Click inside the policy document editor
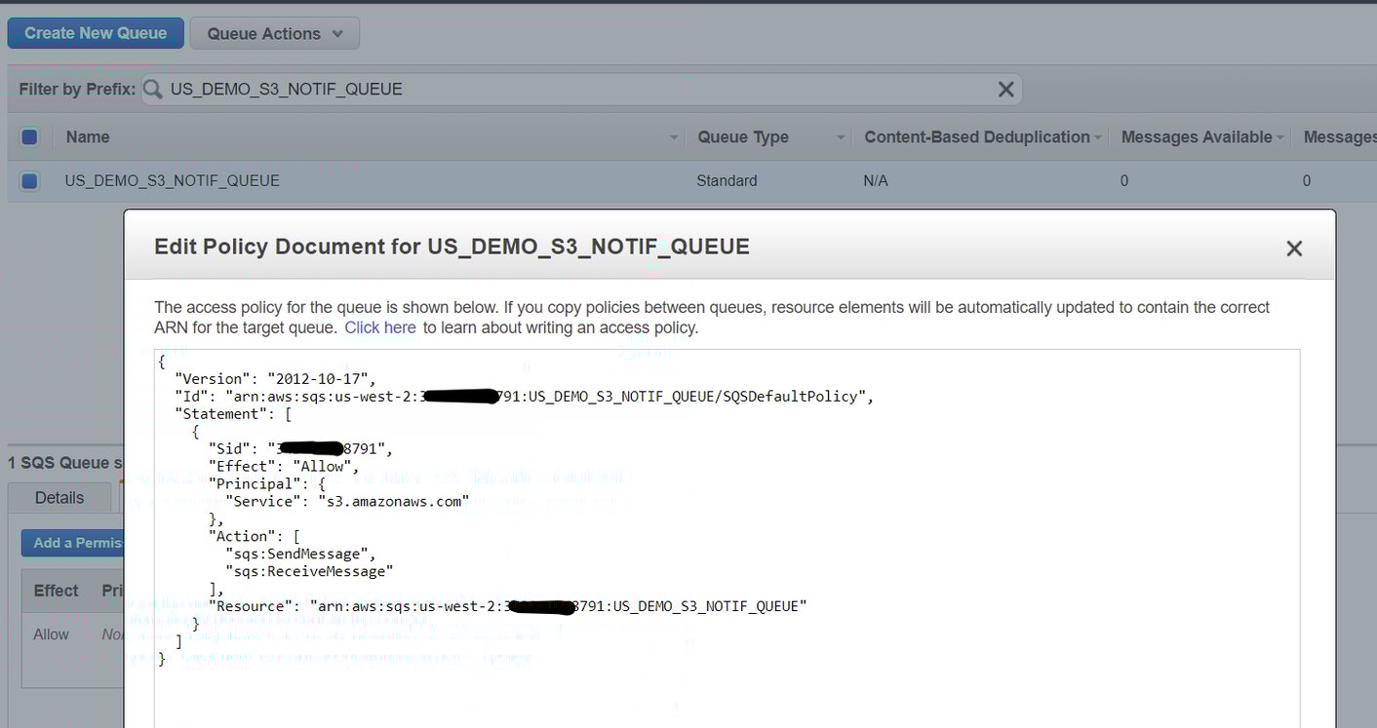1377x728 pixels. coord(683,536)
